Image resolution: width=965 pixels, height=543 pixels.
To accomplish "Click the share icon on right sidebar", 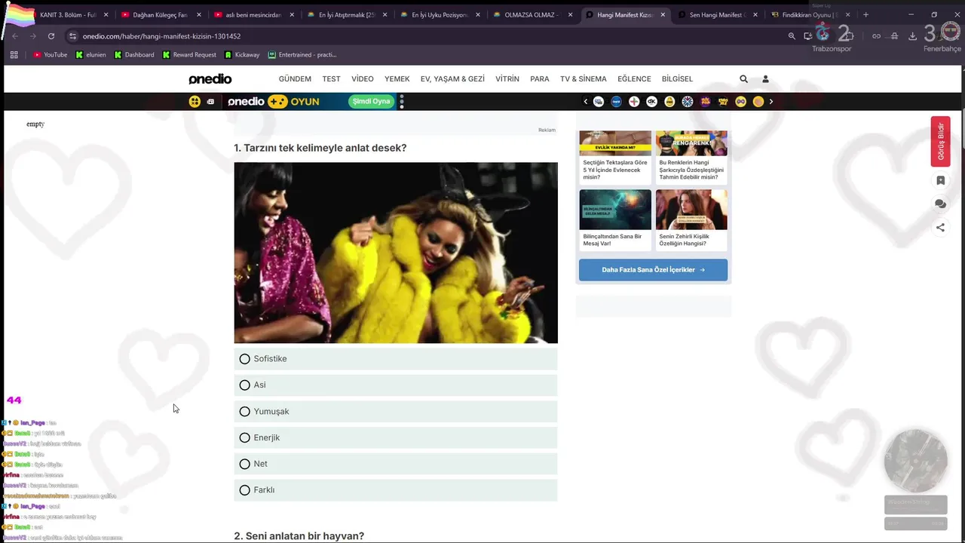I will tap(940, 227).
